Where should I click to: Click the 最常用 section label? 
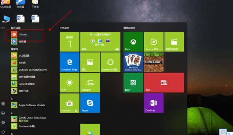[x=15, y=49]
